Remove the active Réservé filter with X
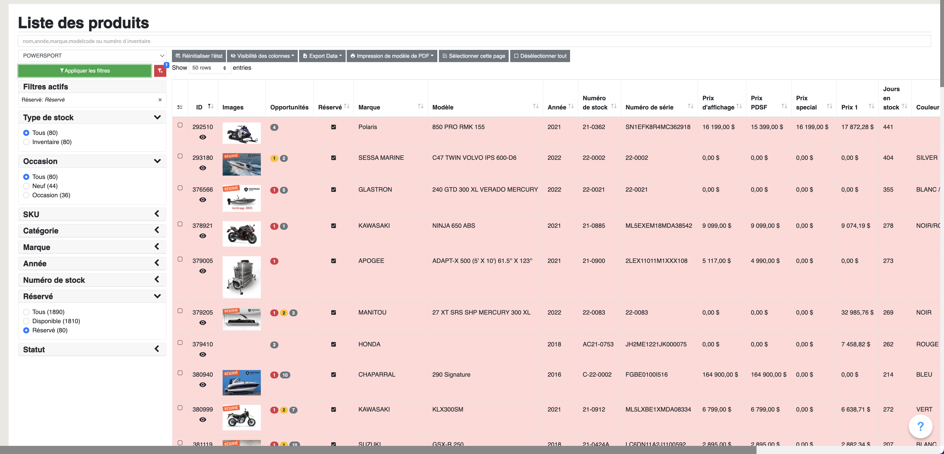Image resolution: width=944 pixels, height=454 pixels. 160,100
